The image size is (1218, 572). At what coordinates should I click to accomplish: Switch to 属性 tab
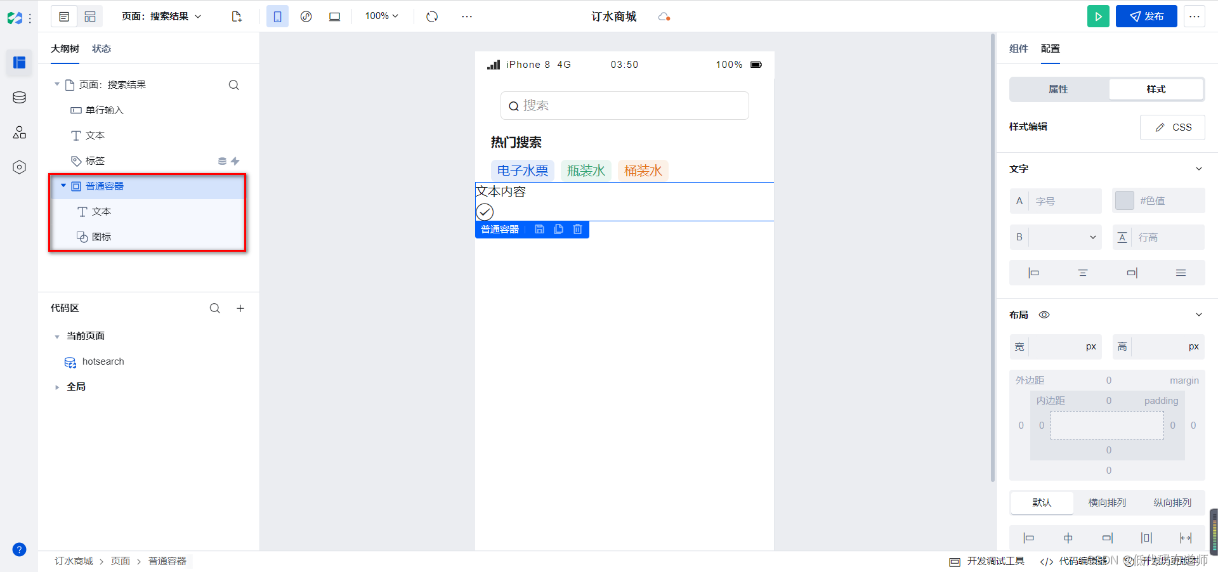point(1058,89)
